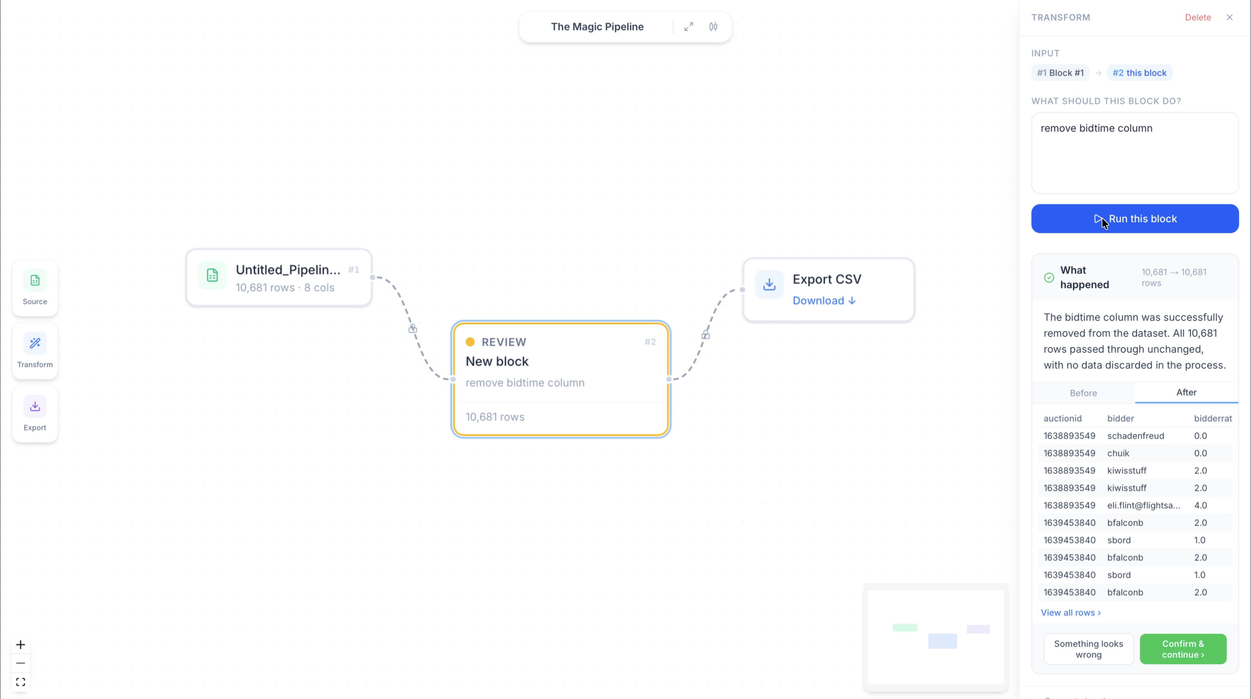
Task: Download the exported CSV
Action: click(824, 301)
